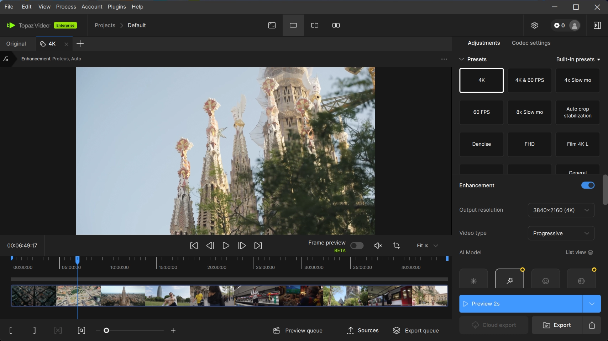Click the Export button
This screenshot has height=341, width=608.
(557, 325)
